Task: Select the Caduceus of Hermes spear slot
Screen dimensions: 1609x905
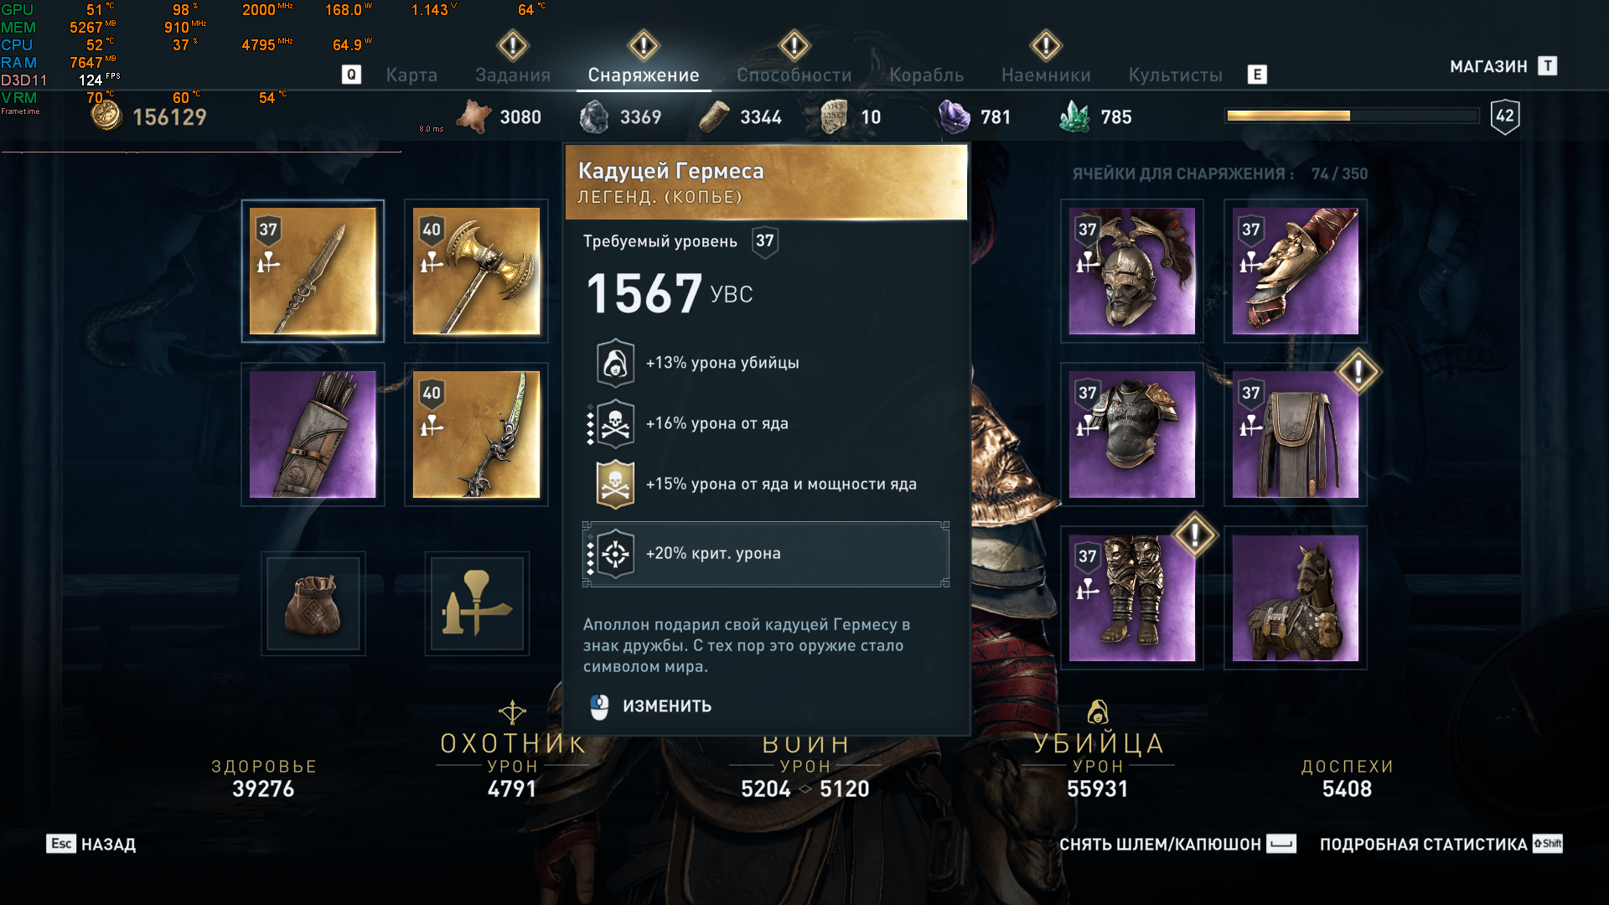Action: (313, 271)
